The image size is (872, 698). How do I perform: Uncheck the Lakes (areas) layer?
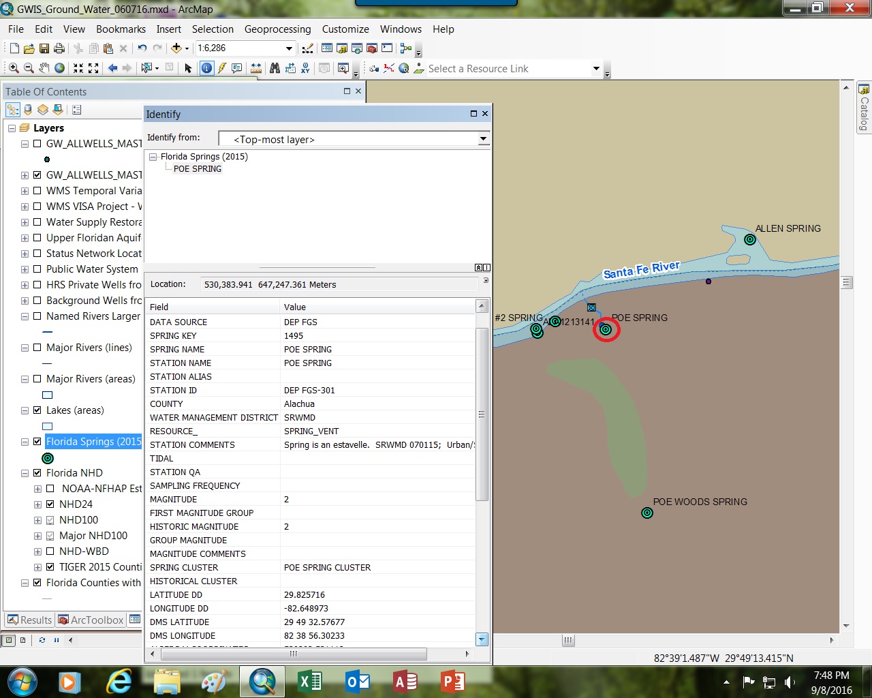(x=37, y=410)
